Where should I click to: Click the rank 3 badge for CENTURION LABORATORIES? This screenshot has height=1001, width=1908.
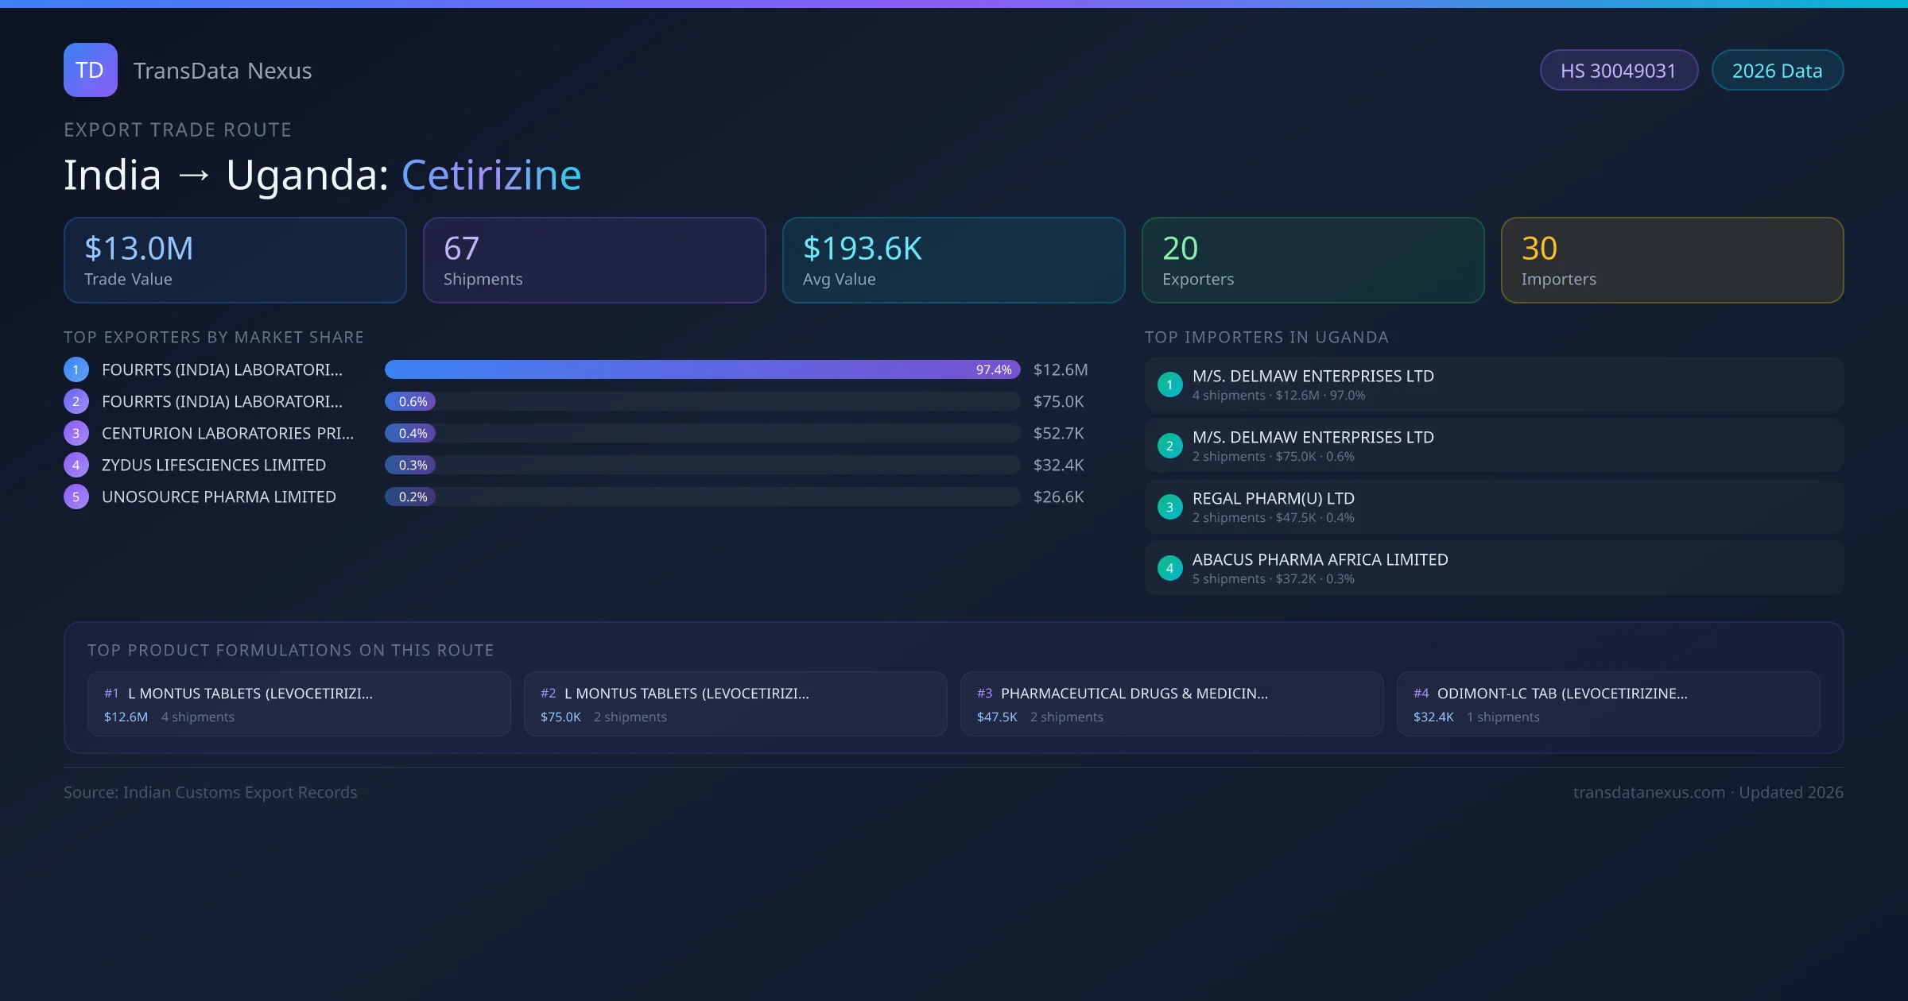pyautogui.click(x=76, y=433)
